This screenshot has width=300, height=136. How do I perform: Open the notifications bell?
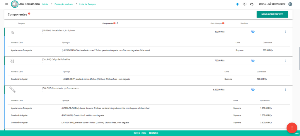coord(237,4)
